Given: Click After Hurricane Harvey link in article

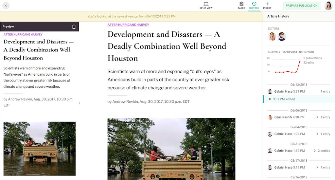Looking at the screenshot, I should [x=128, y=25].
